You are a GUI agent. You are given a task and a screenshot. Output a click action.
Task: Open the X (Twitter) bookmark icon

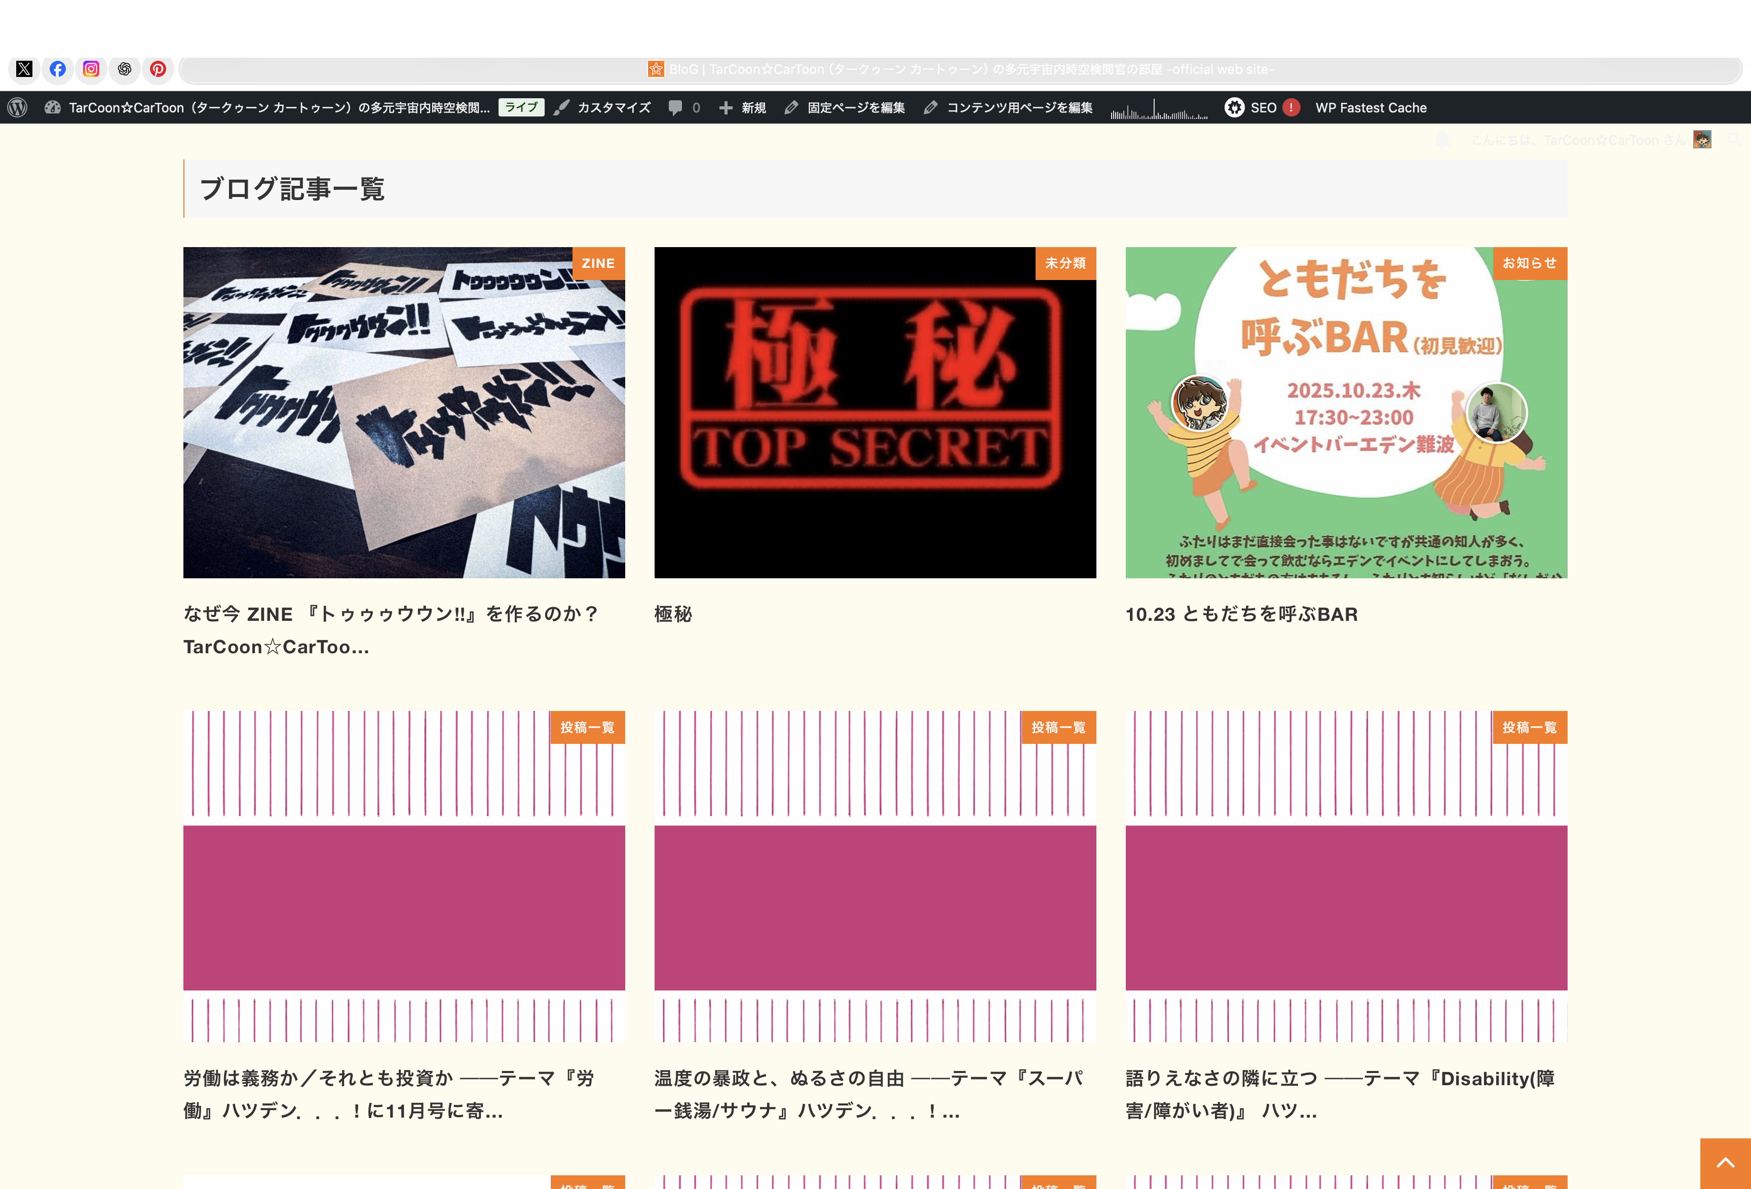click(24, 69)
